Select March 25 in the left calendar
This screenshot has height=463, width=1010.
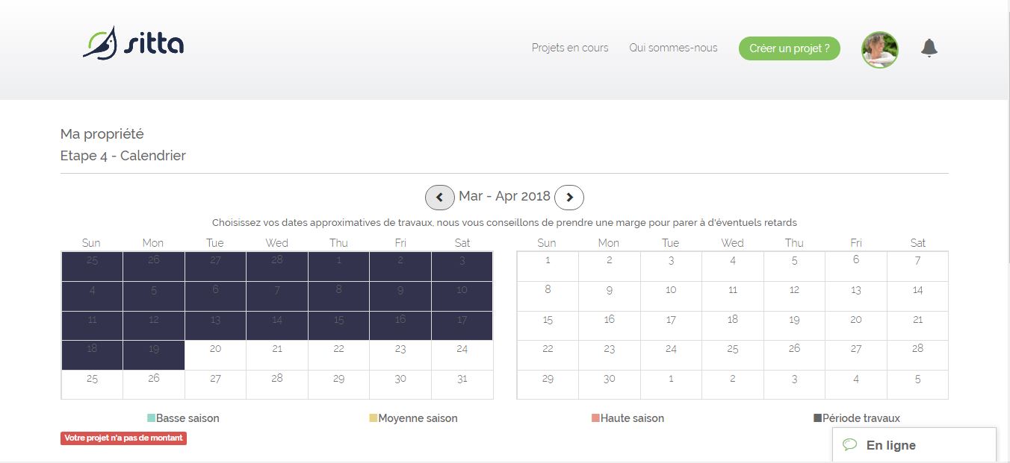[x=92, y=385]
